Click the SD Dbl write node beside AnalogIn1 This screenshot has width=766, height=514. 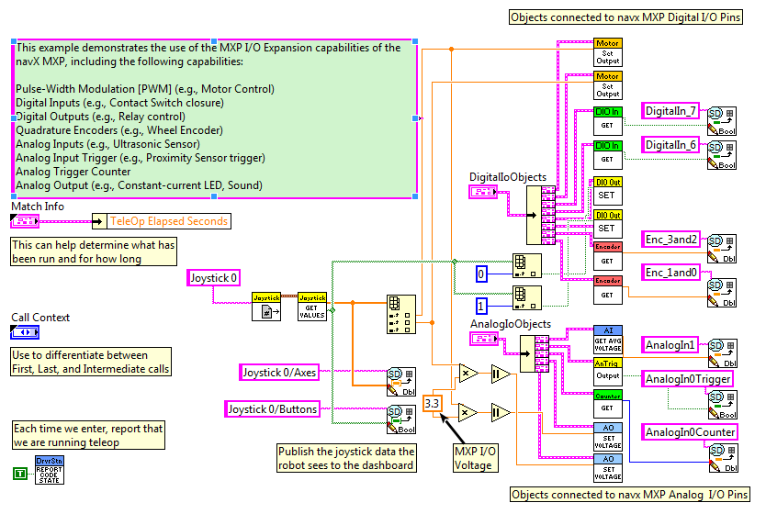pos(723,353)
